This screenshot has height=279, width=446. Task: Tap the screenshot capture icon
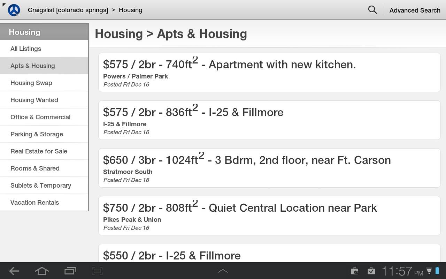[x=97, y=271]
